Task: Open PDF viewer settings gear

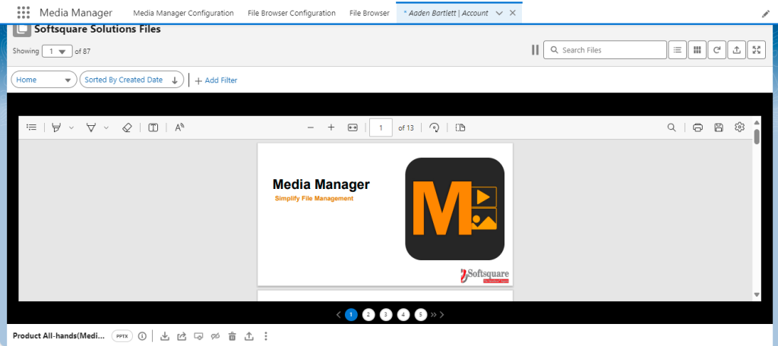Action: click(x=739, y=127)
